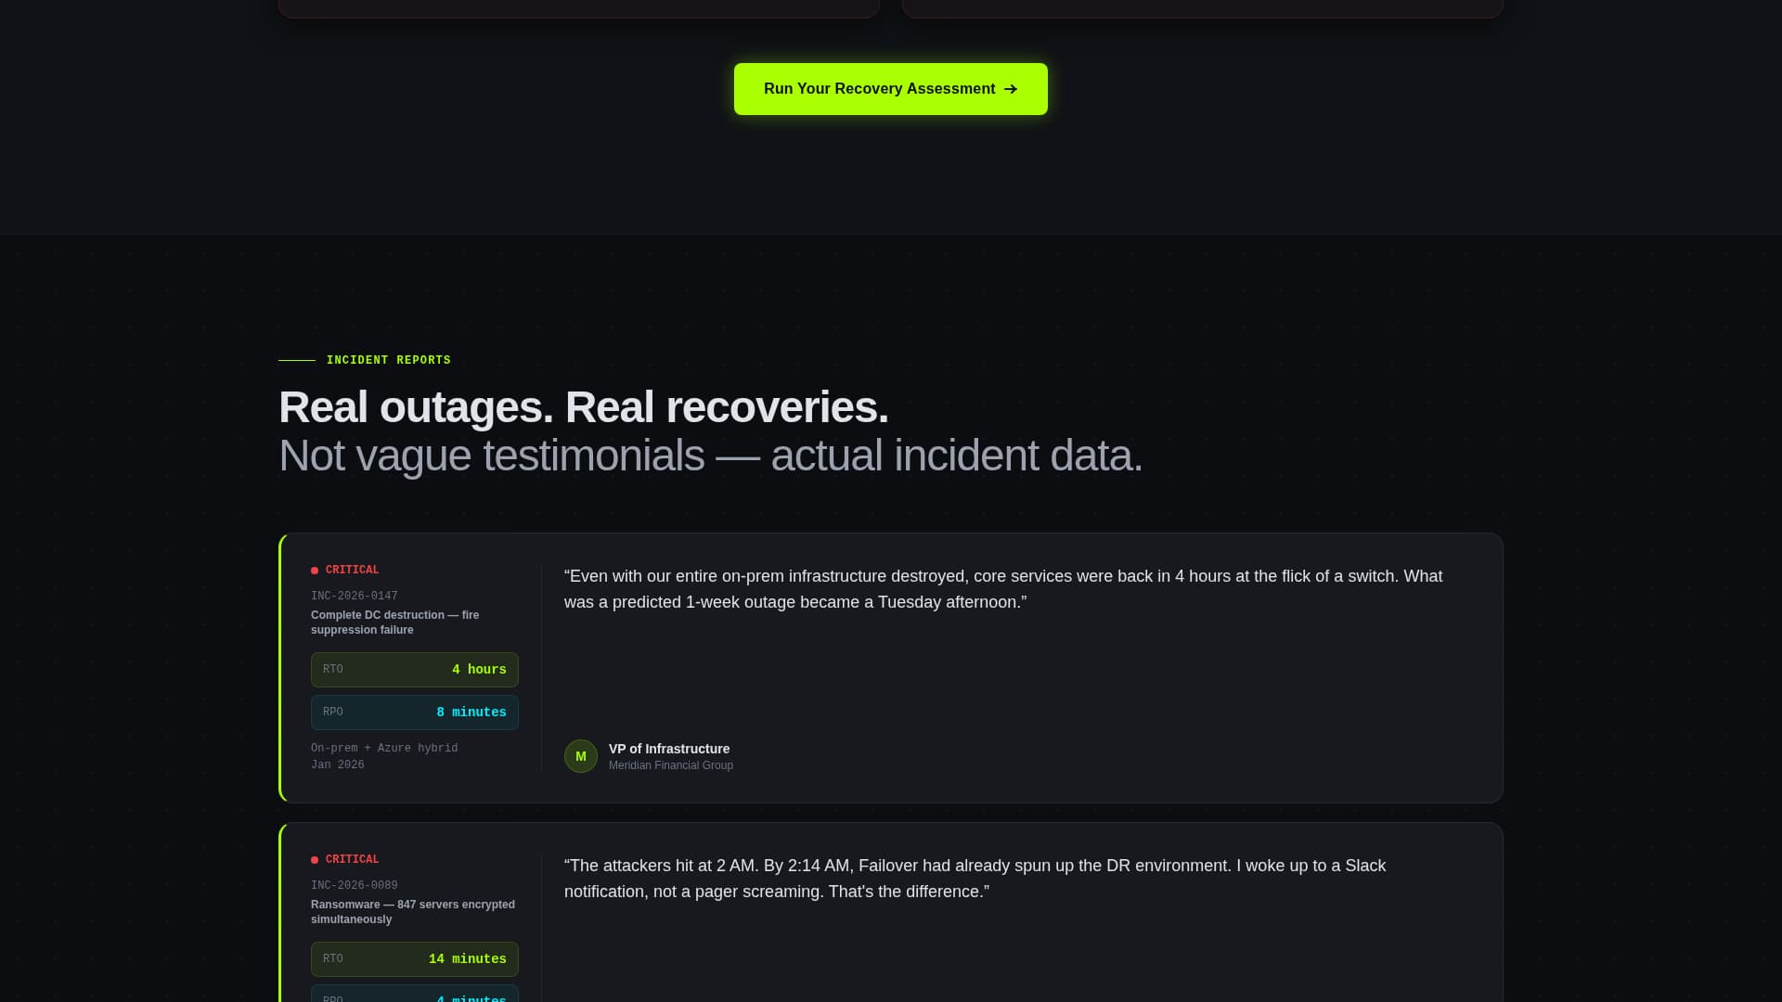Click the cyan RPO 8 minutes metric chip
The height and width of the screenshot is (1002, 1782).
tap(414, 712)
